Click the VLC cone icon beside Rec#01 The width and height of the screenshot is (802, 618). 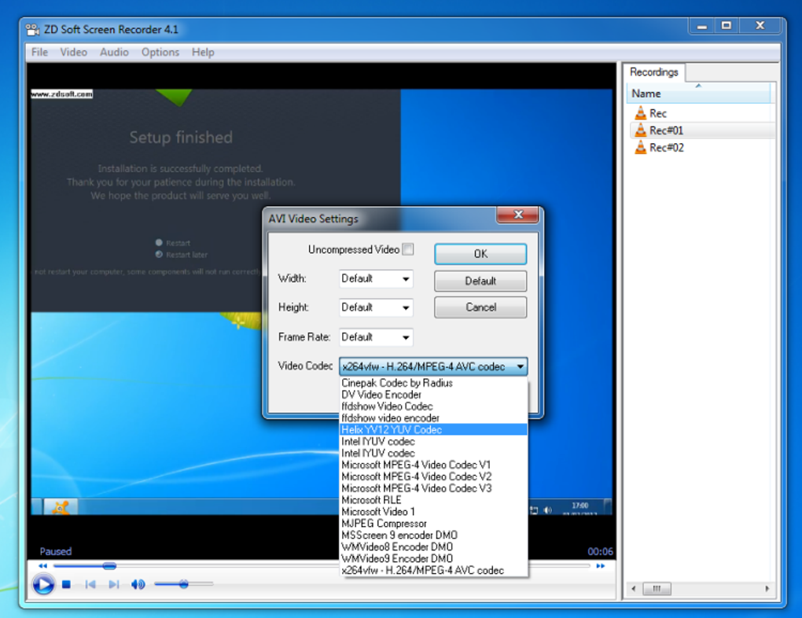(640, 130)
